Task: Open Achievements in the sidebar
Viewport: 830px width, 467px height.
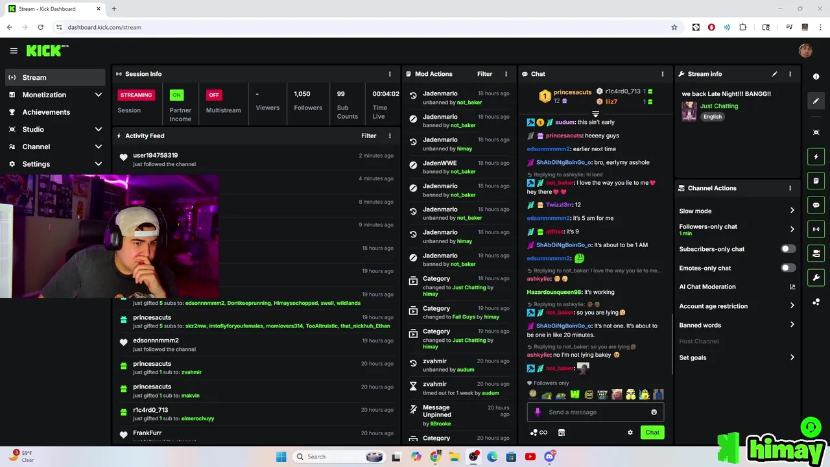Action: [55, 112]
